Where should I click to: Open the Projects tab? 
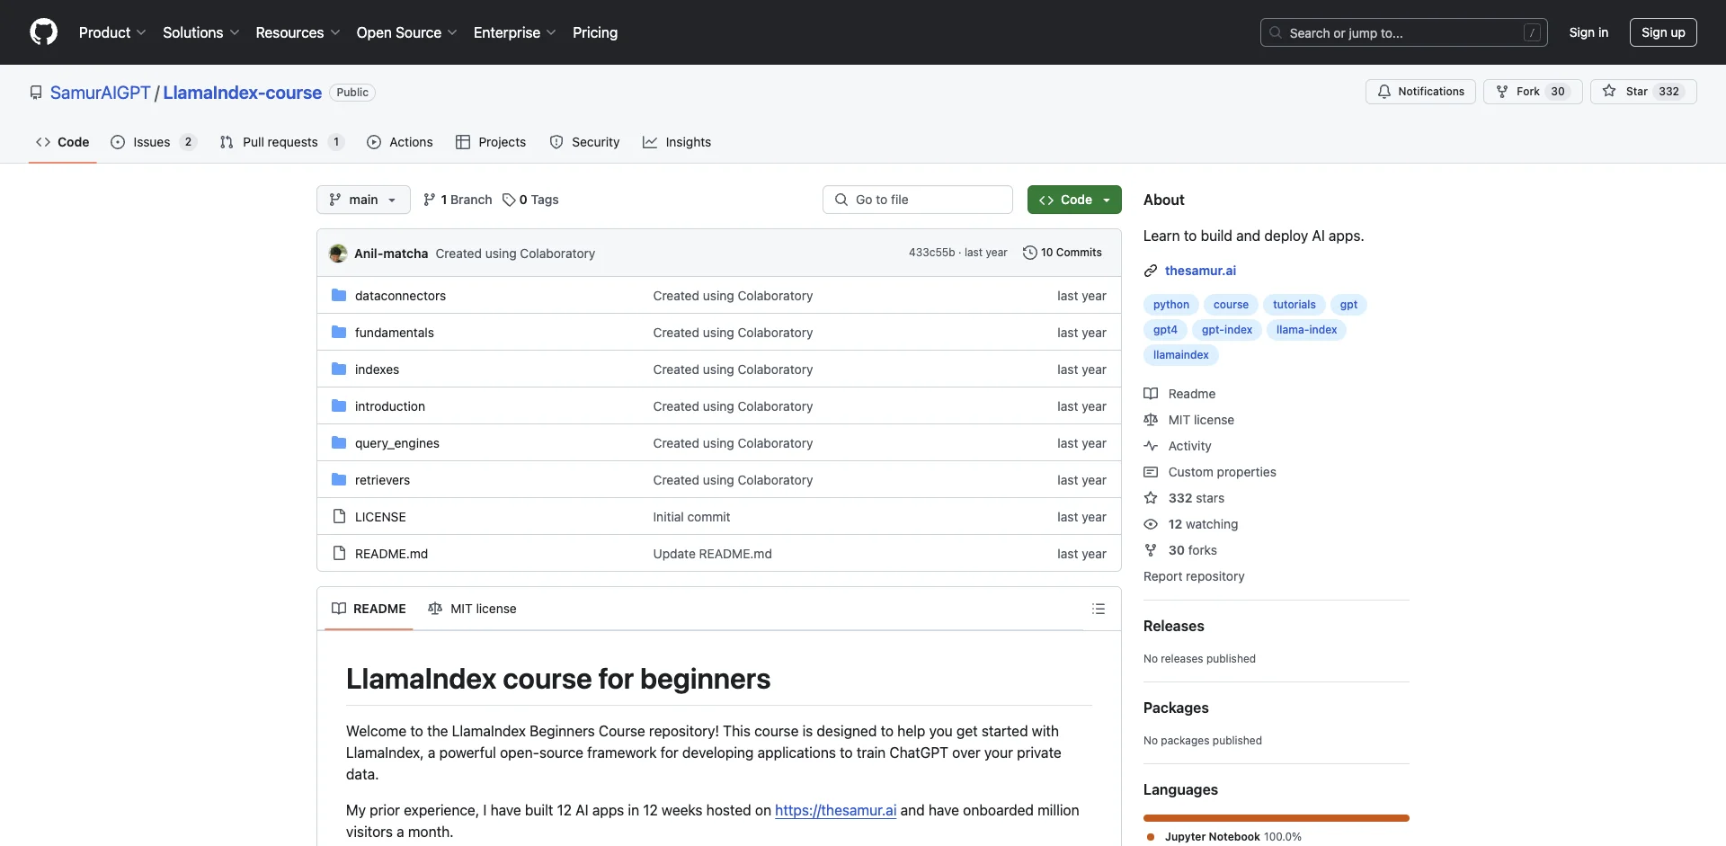(491, 142)
